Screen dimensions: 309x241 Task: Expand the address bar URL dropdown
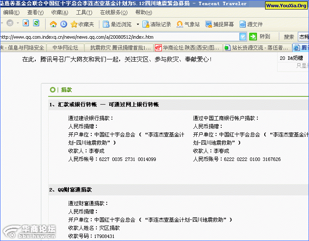coord(243,37)
